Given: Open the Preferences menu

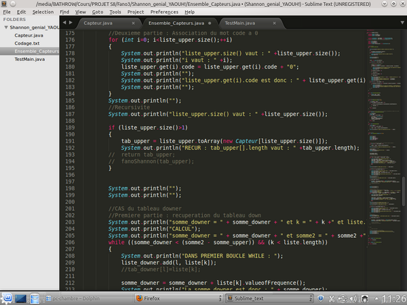Looking at the screenshot, I should coord(165,12).
